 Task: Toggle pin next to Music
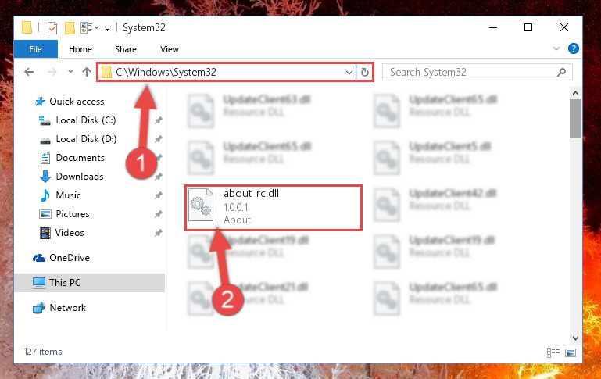click(x=159, y=195)
